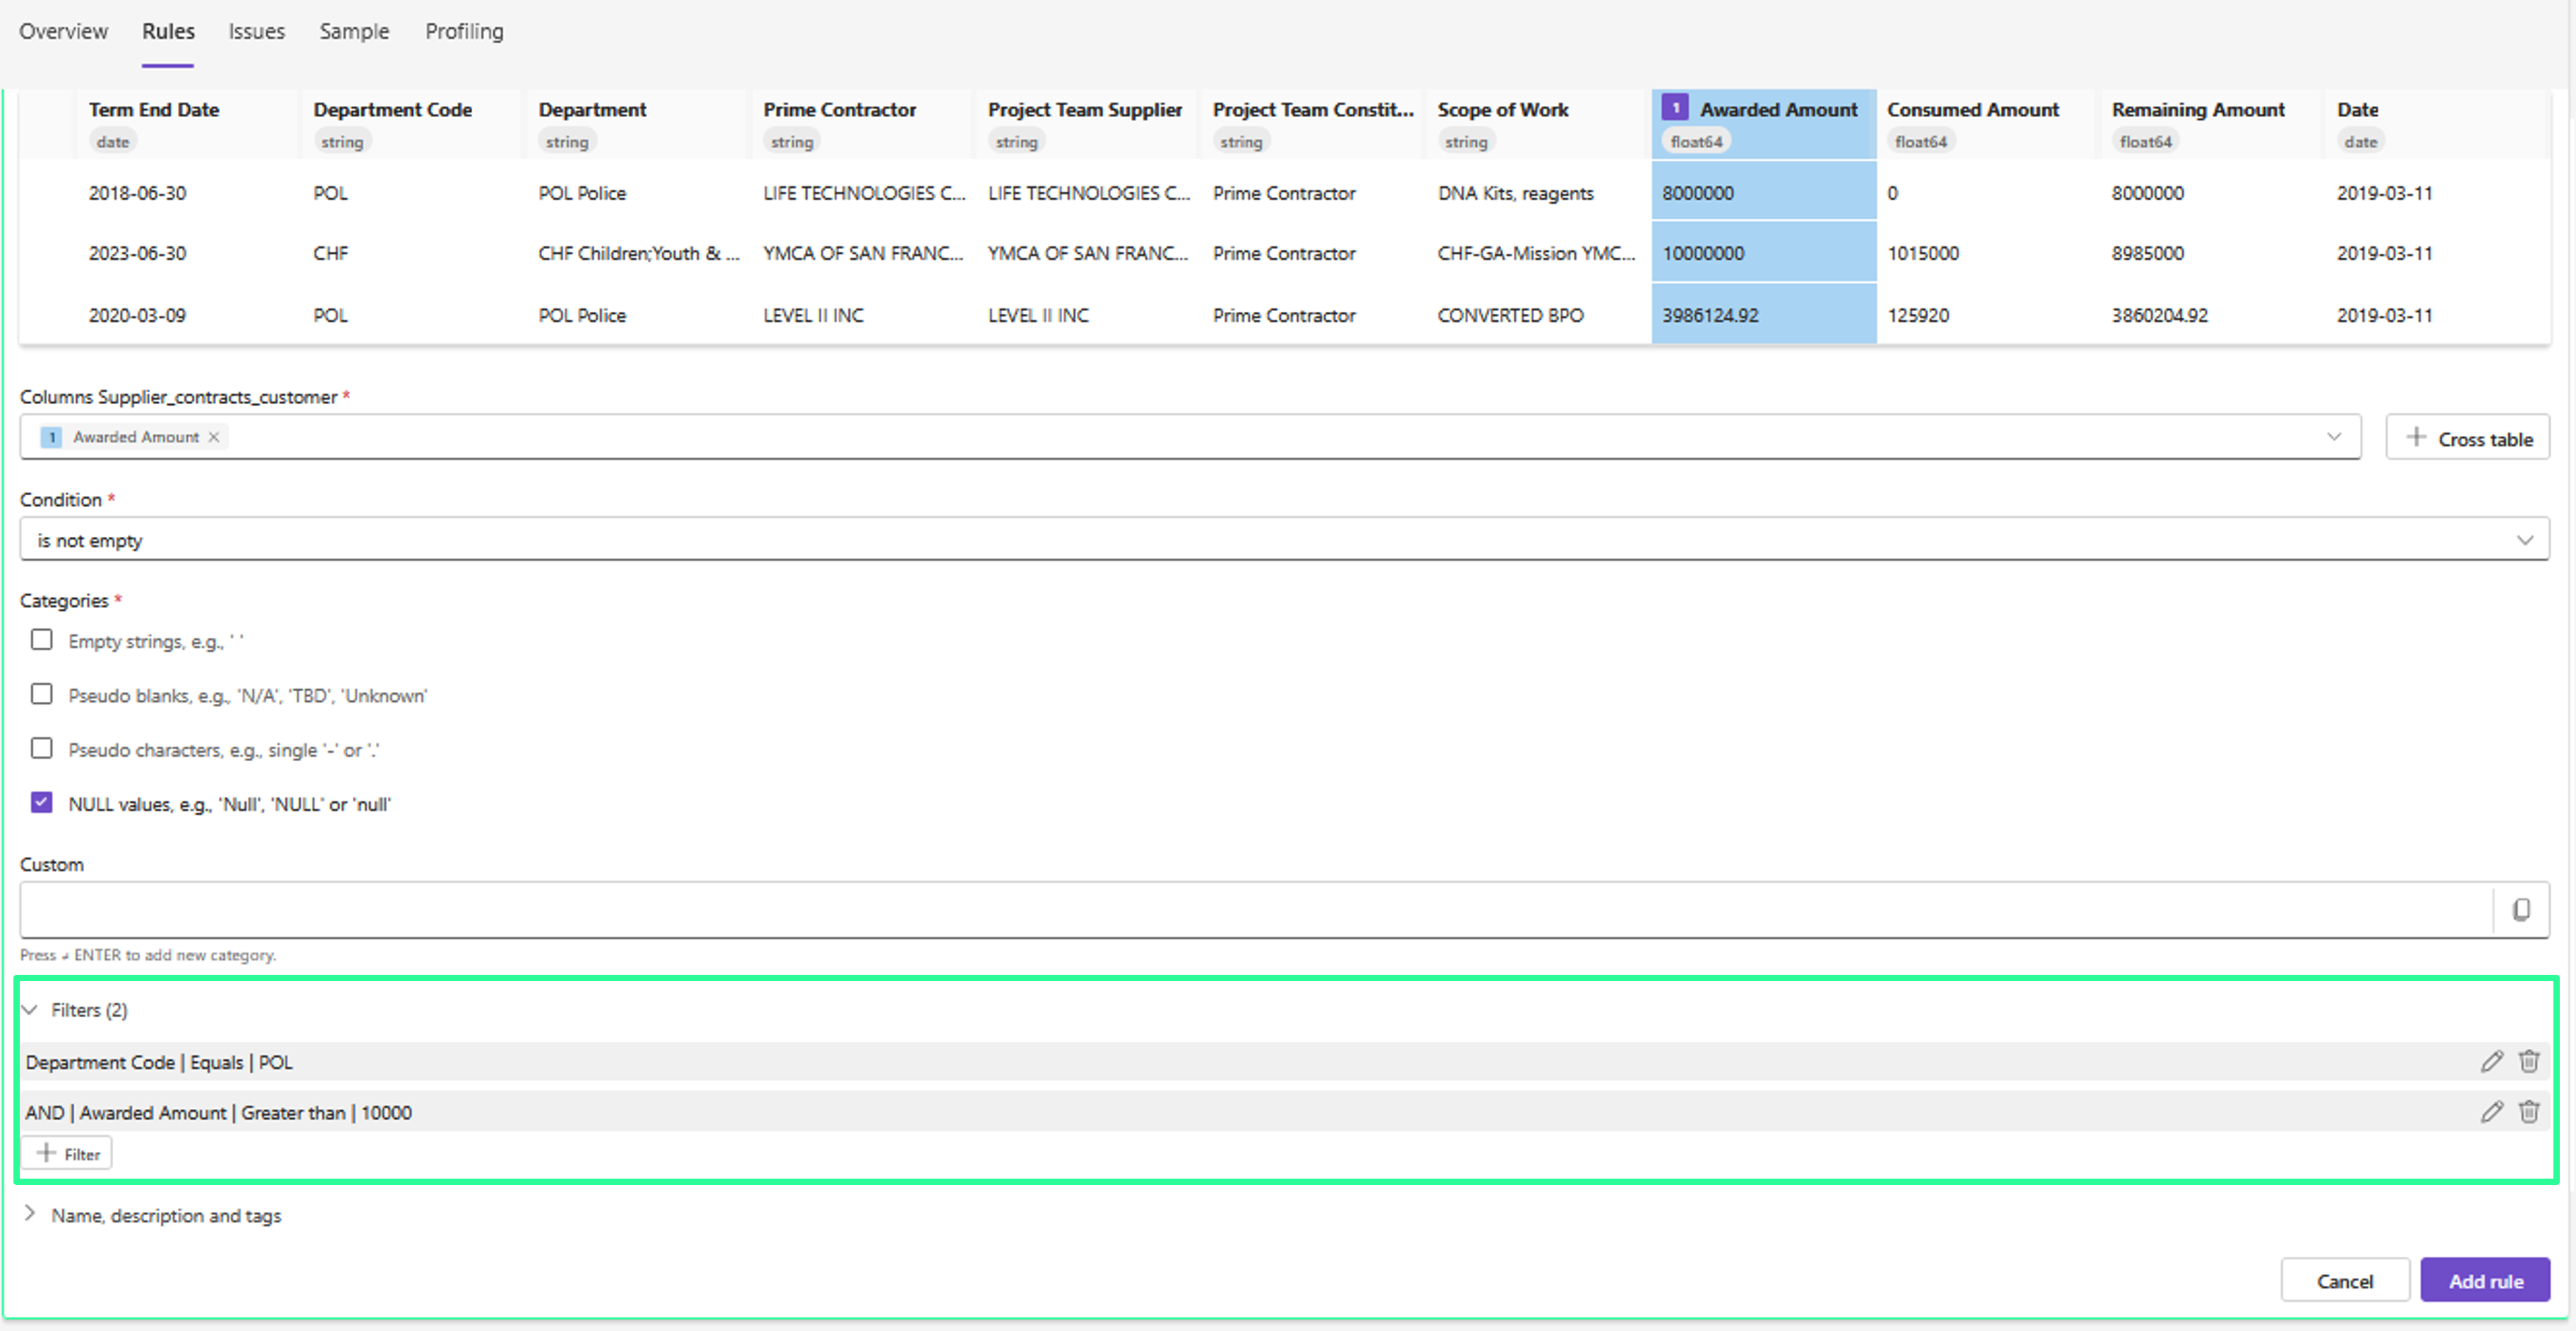Click the Add rule button
2576x1331 pixels.
point(2485,1280)
